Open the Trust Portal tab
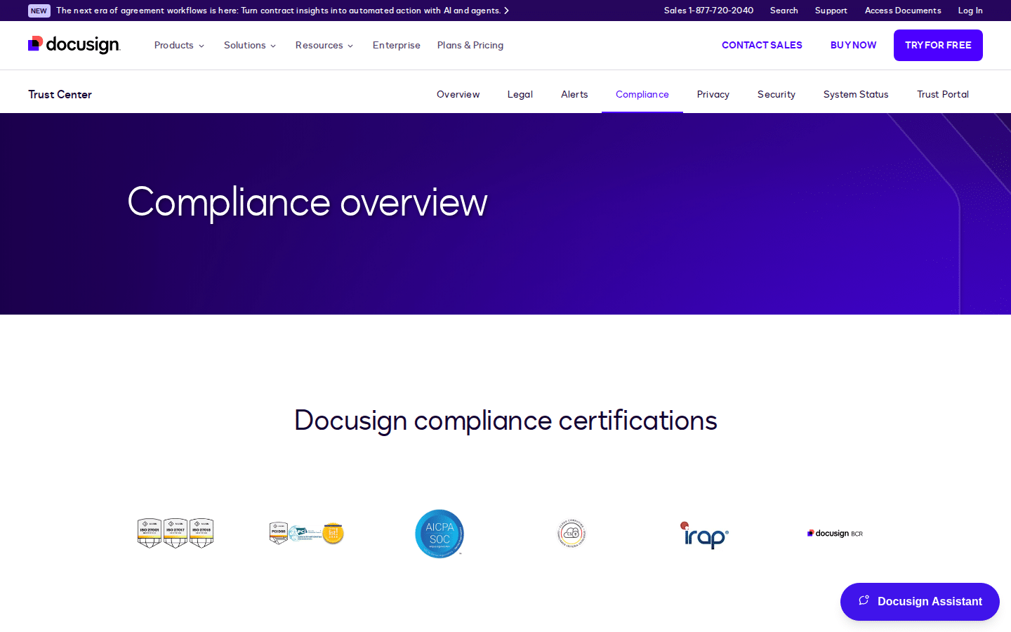1011x632 pixels. point(943,94)
